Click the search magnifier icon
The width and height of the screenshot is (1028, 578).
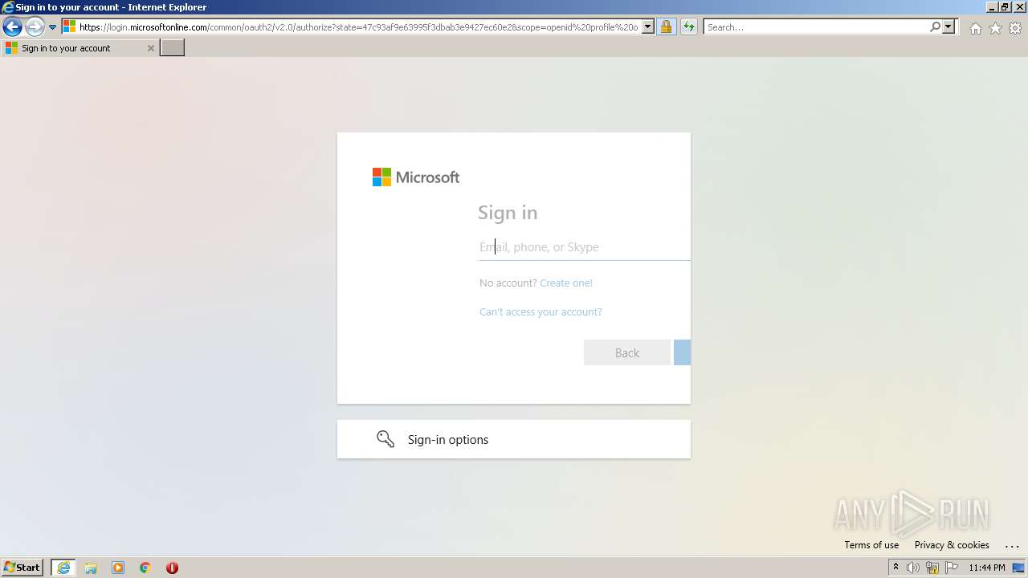(x=935, y=27)
